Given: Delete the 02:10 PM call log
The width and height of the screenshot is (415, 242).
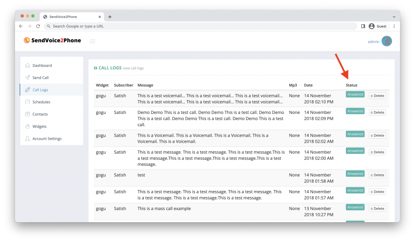Looking at the screenshot, I should click(x=377, y=96).
